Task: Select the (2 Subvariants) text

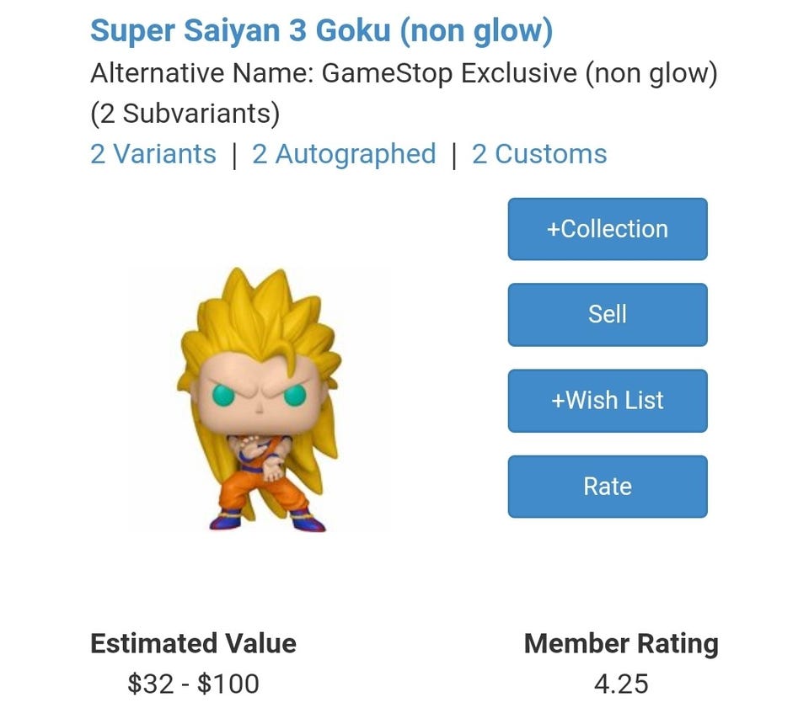Action: (x=185, y=113)
